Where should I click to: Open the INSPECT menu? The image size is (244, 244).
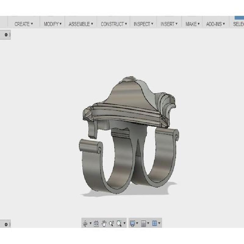point(143,24)
